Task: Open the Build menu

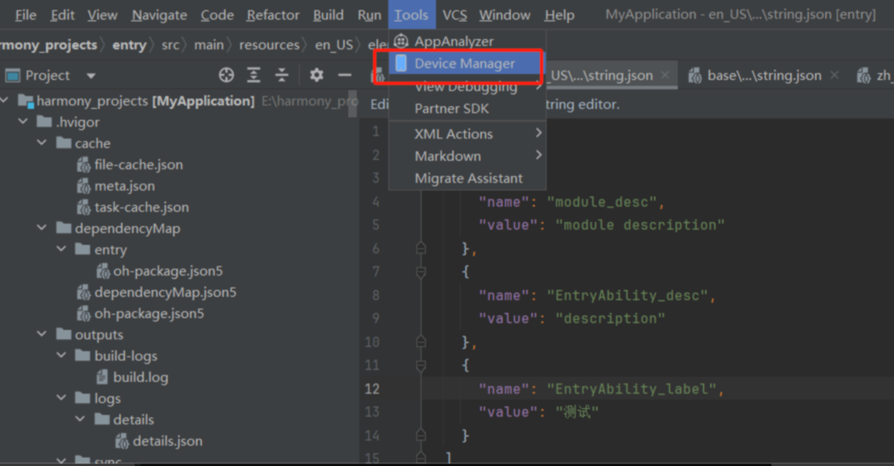Action: pyautogui.click(x=328, y=14)
